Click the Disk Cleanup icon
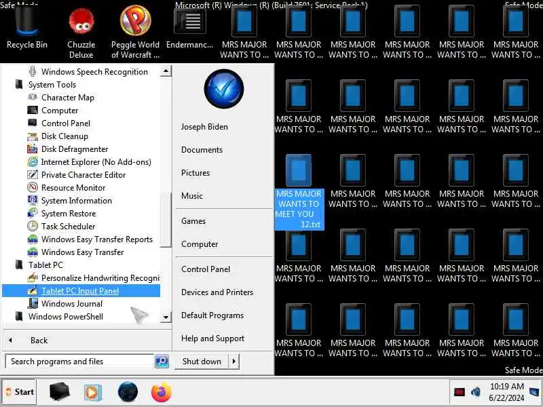Viewport: 543px width, 407px height. coord(33,136)
